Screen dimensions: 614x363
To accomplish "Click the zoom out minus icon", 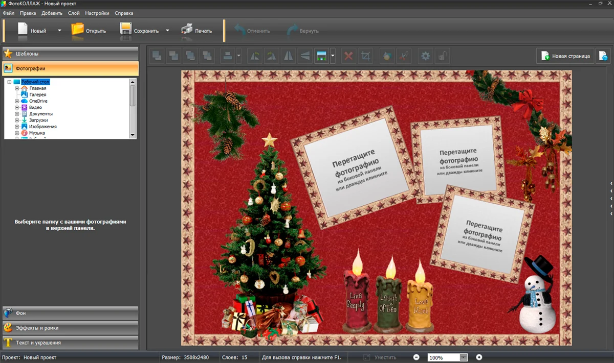I will [x=416, y=357].
